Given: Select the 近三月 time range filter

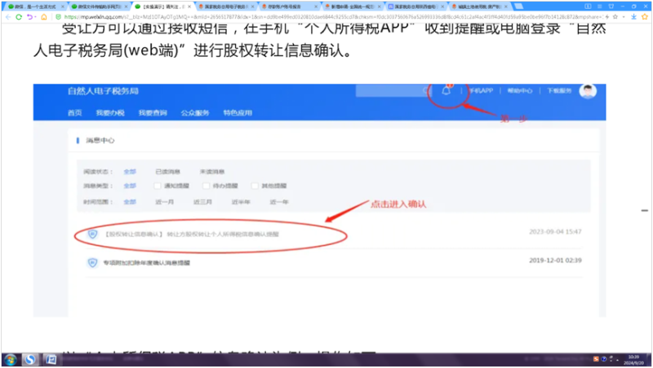Looking at the screenshot, I should (x=202, y=200).
